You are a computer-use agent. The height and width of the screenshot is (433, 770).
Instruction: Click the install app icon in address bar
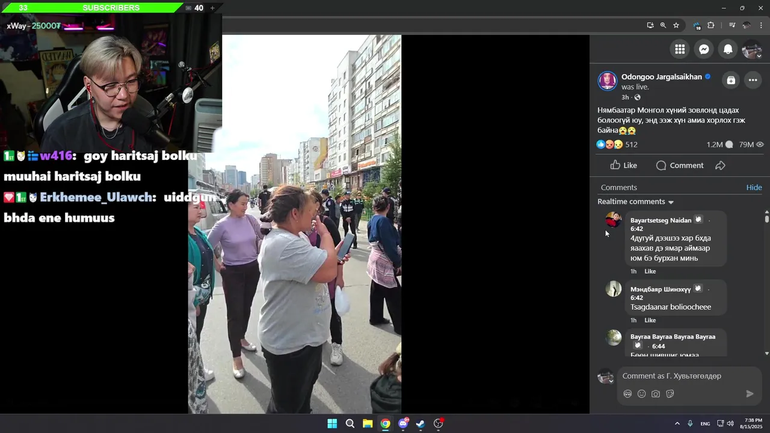pyautogui.click(x=650, y=25)
